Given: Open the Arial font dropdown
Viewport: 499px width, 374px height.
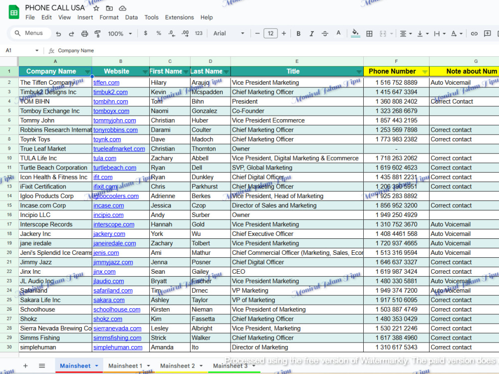Looking at the screenshot, I should pos(229,33).
